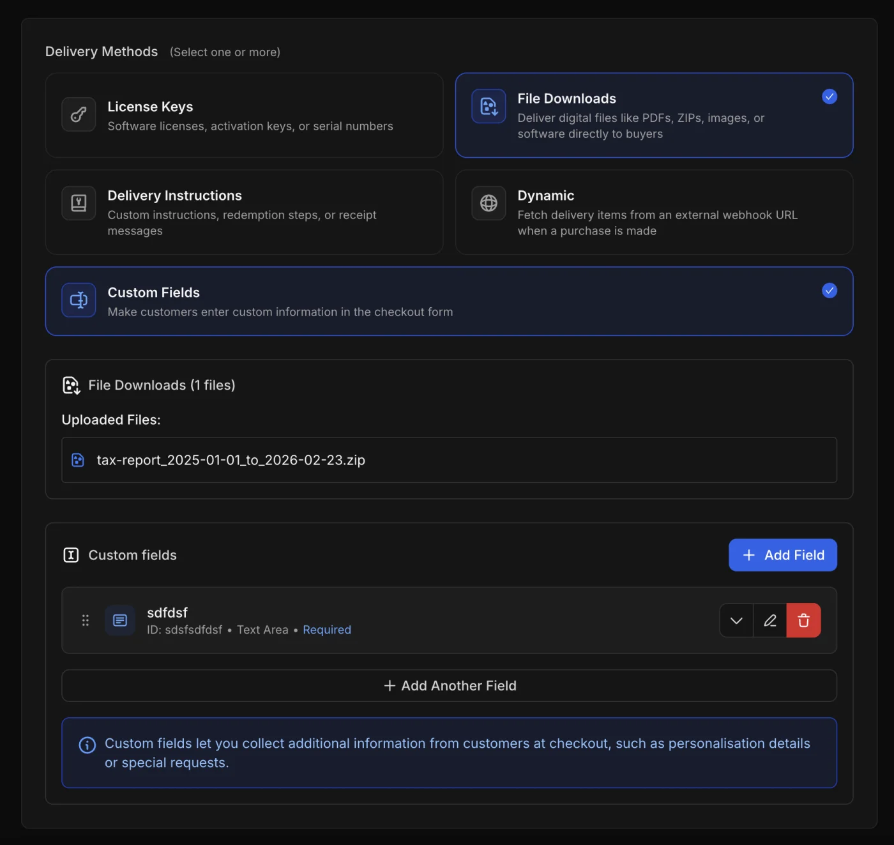Click the info icon in the hint banner
Screen dimensions: 894x845
(87, 745)
